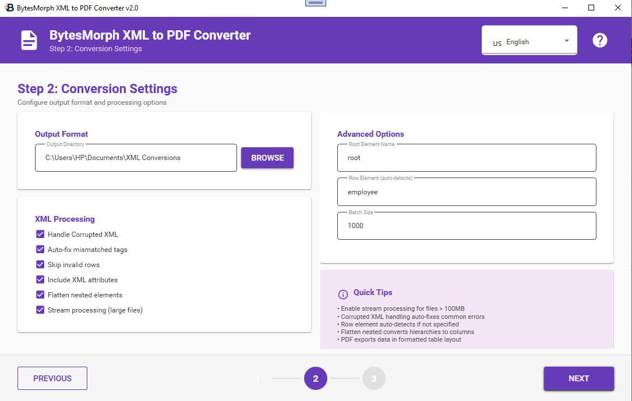This screenshot has height=401, width=632.
Task: Click the US flag label in language box
Action: click(497, 44)
